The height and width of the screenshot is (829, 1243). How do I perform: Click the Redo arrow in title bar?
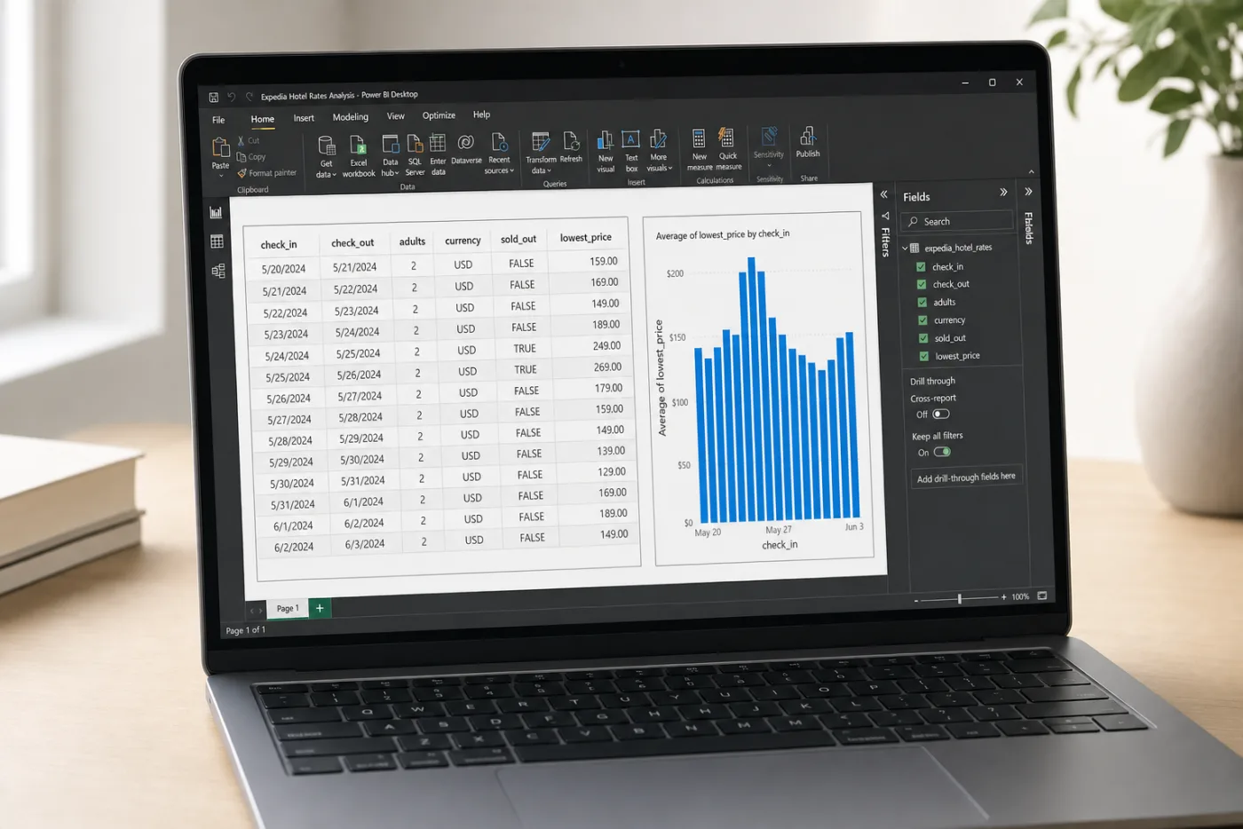coord(249,97)
